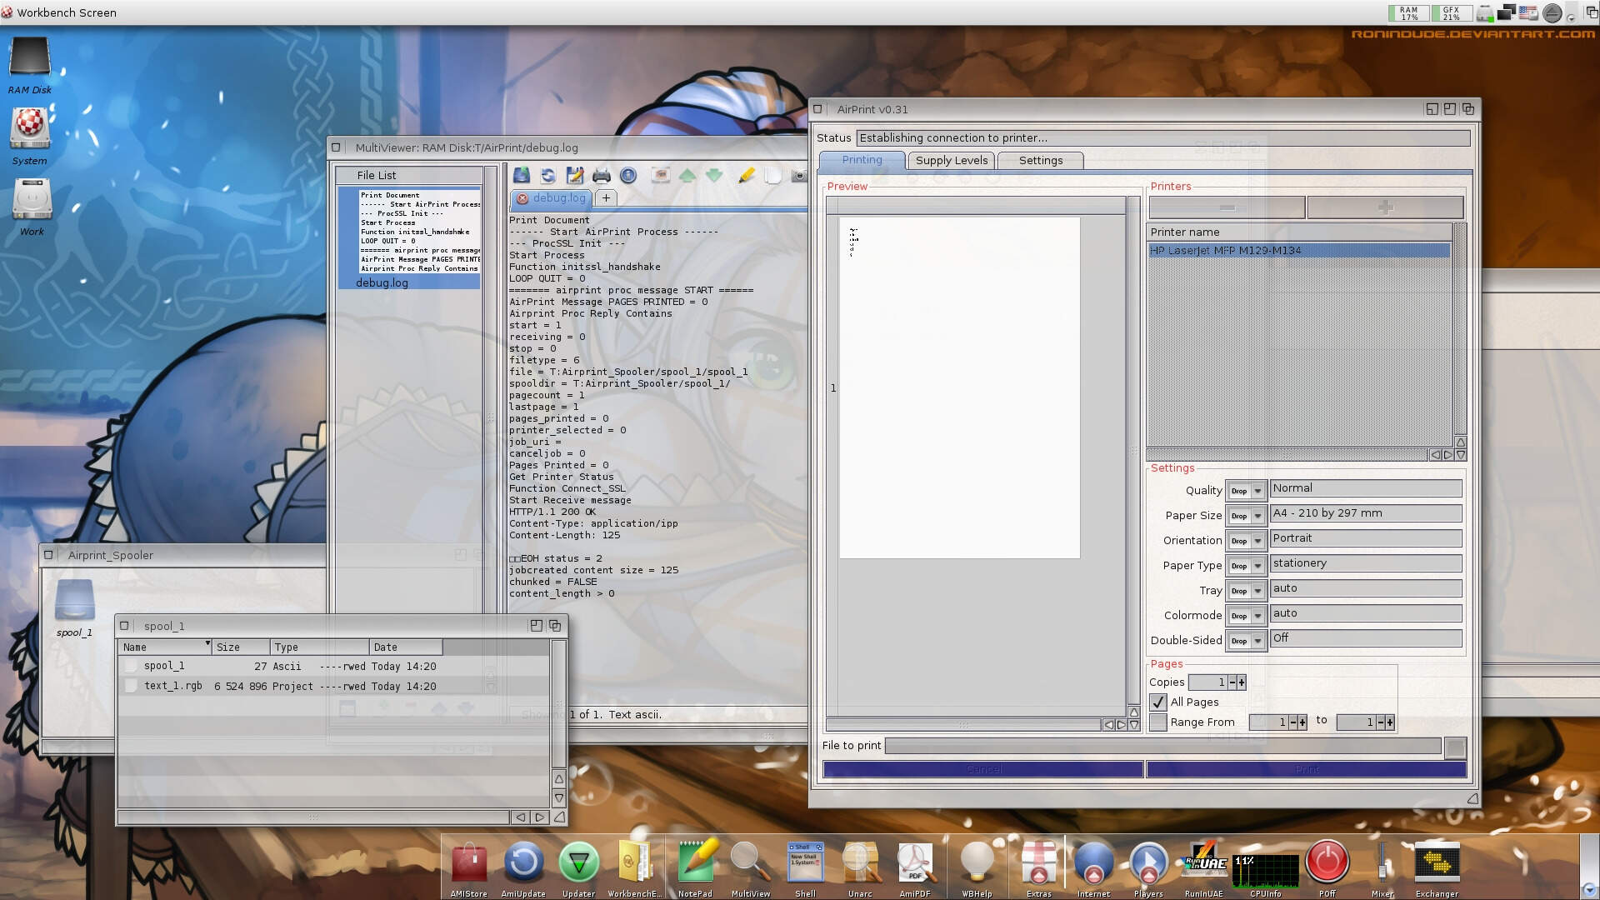Switch to the Printing tab
Screen dimensions: 1600x900
coord(862,160)
